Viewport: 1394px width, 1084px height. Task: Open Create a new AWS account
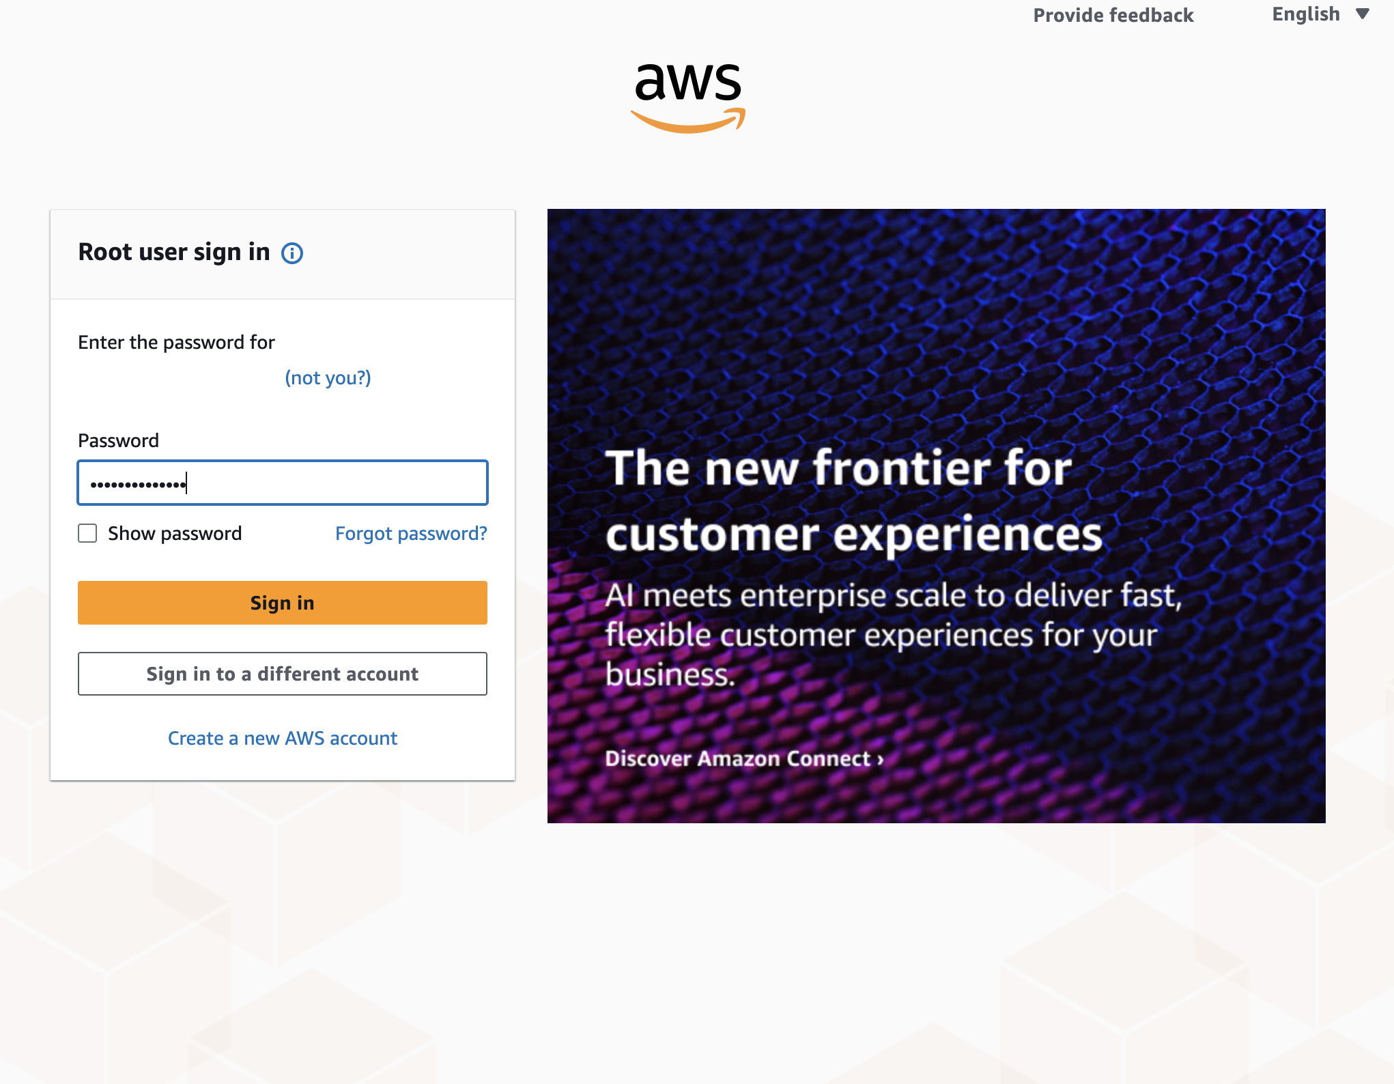pyautogui.click(x=283, y=738)
